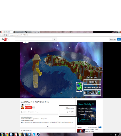This screenshot has height=136, width=121.
Task: Click the red Subscribe button
Action: tap(28, 108)
